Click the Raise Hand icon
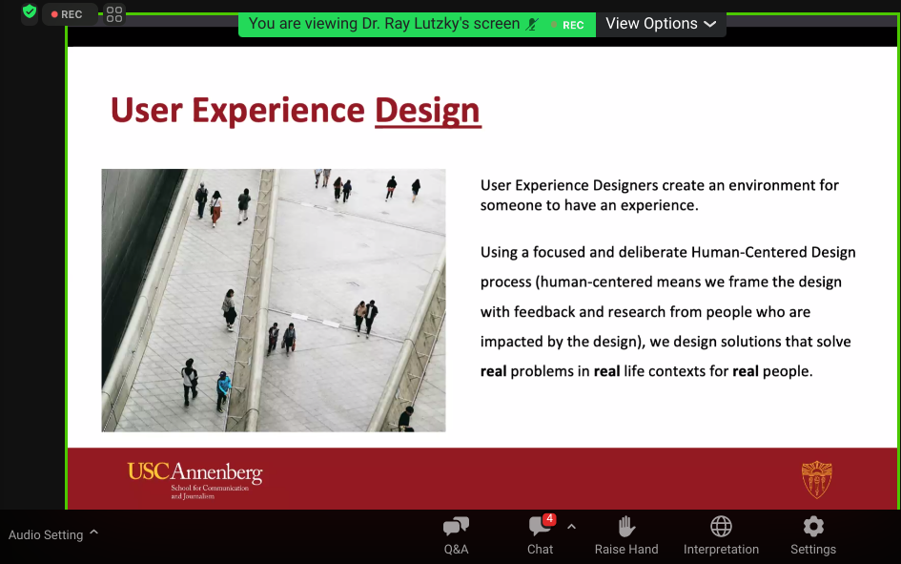The width and height of the screenshot is (901, 564). coord(626,534)
